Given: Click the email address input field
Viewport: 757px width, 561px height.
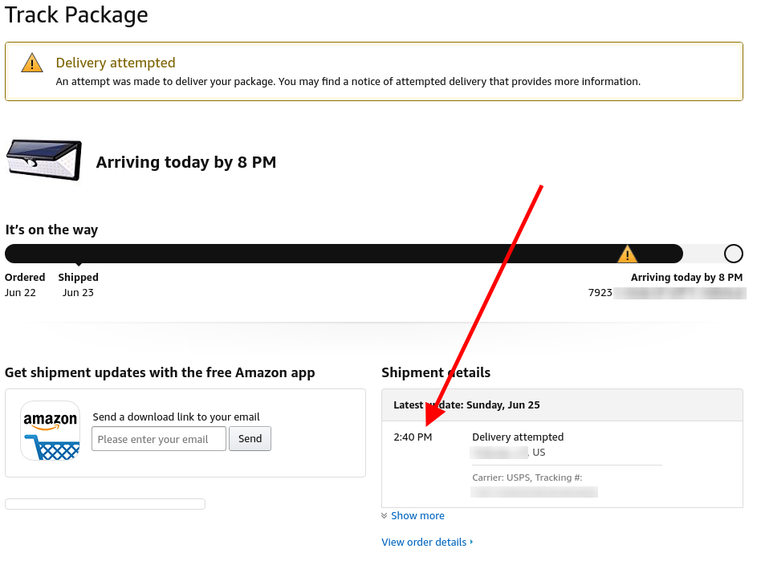Looking at the screenshot, I should 158,438.
